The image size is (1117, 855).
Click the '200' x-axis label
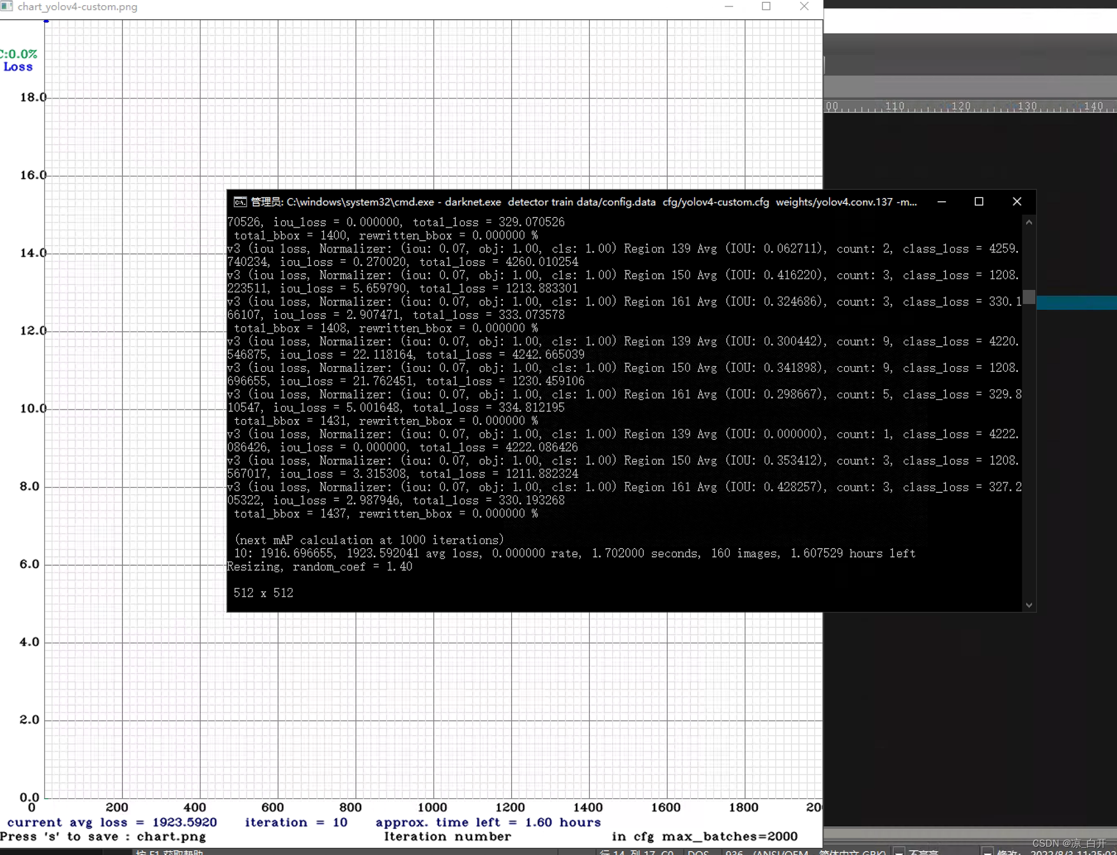pos(117,808)
